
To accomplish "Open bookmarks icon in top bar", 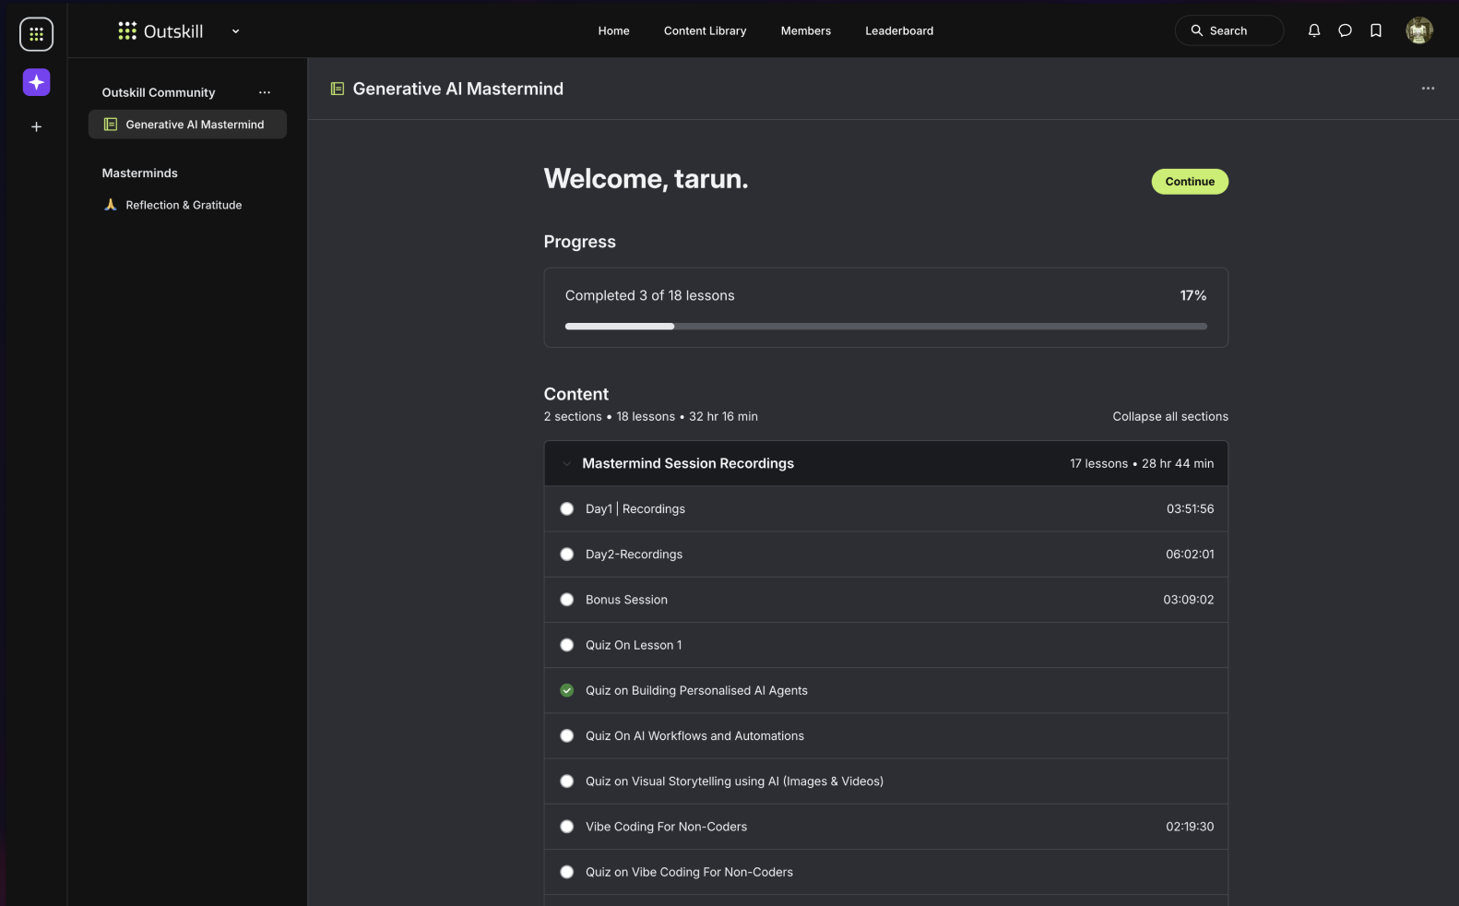I will click(1376, 30).
